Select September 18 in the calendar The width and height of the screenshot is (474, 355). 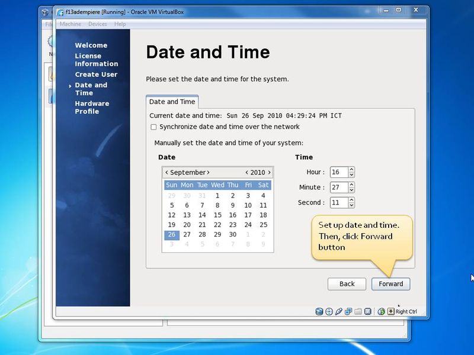(263, 215)
